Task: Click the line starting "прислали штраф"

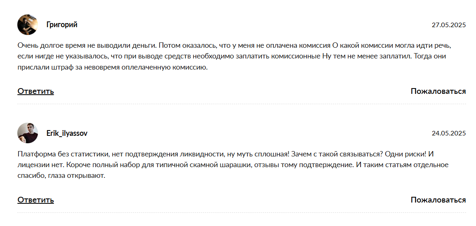Action: 112,67
